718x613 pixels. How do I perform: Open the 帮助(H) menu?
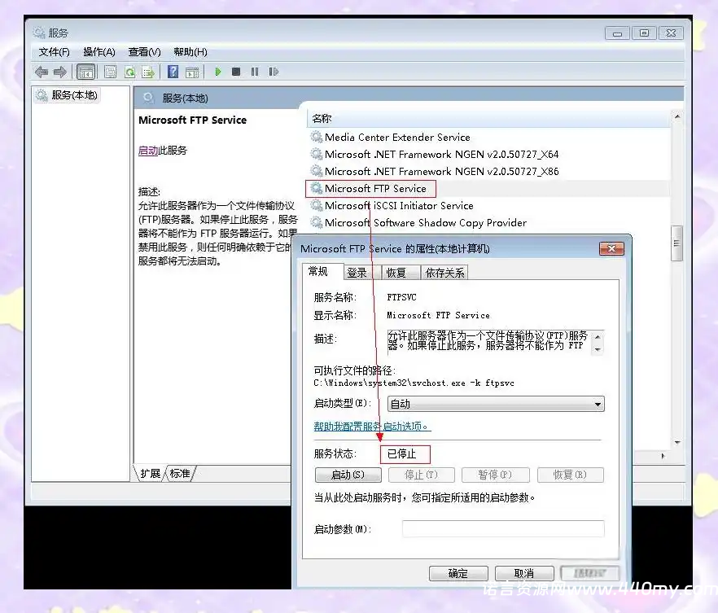click(190, 52)
